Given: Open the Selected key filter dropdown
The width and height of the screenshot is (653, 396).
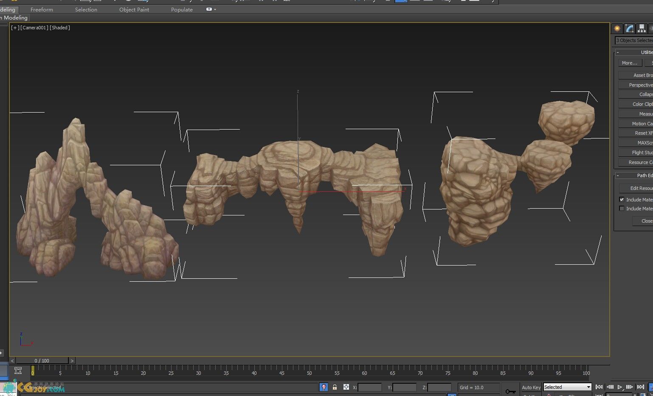Looking at the screenshot, I should (x=568, y=387).
